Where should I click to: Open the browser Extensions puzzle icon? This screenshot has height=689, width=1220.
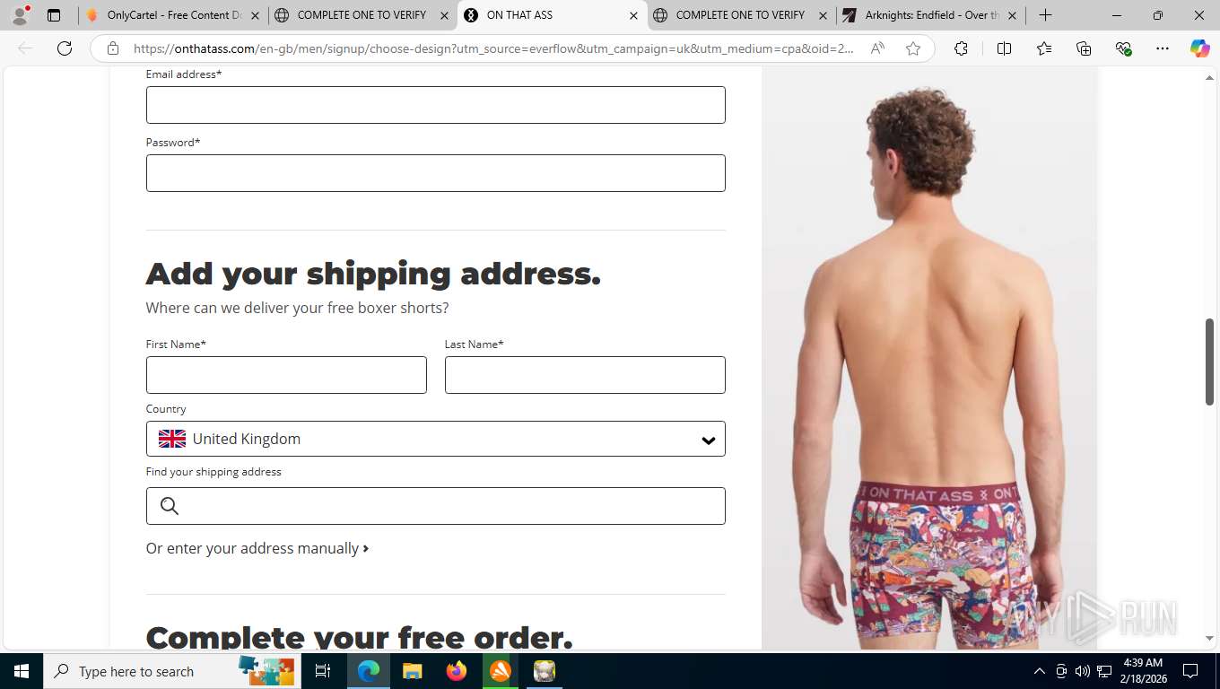click(x=961, y=48)
